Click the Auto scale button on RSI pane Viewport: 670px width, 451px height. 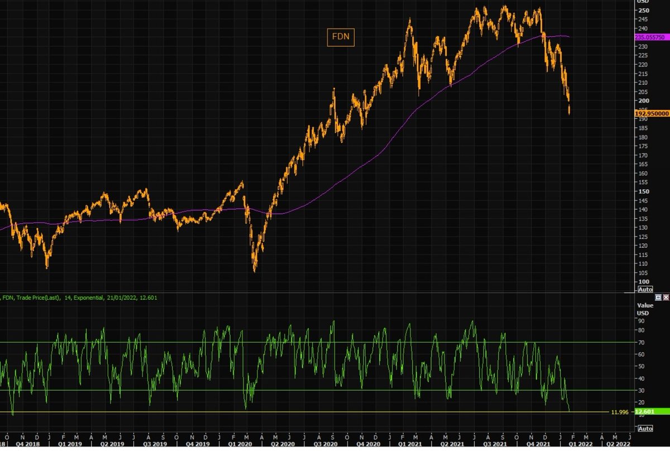645,429
